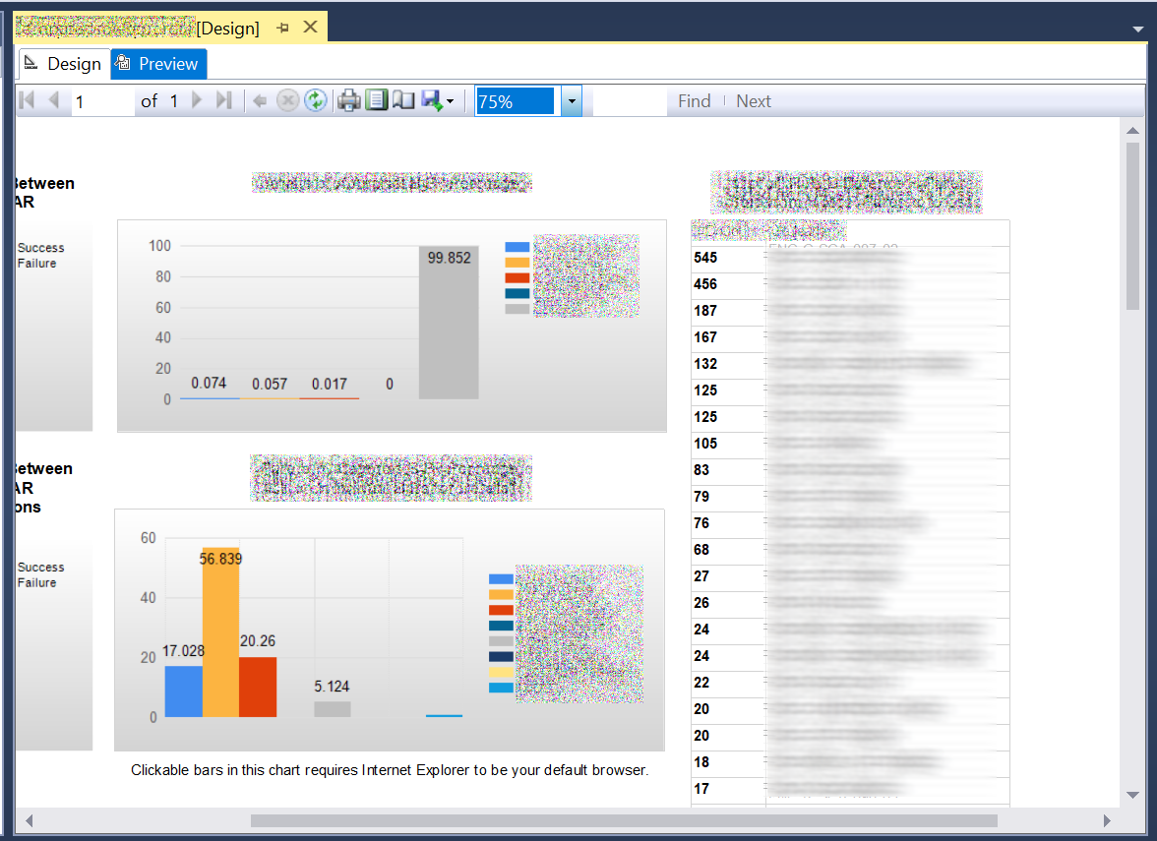The height and width of the screenshot is (841, 1157).
Task: Click the table cell showing 17
Action: point(728,789)
